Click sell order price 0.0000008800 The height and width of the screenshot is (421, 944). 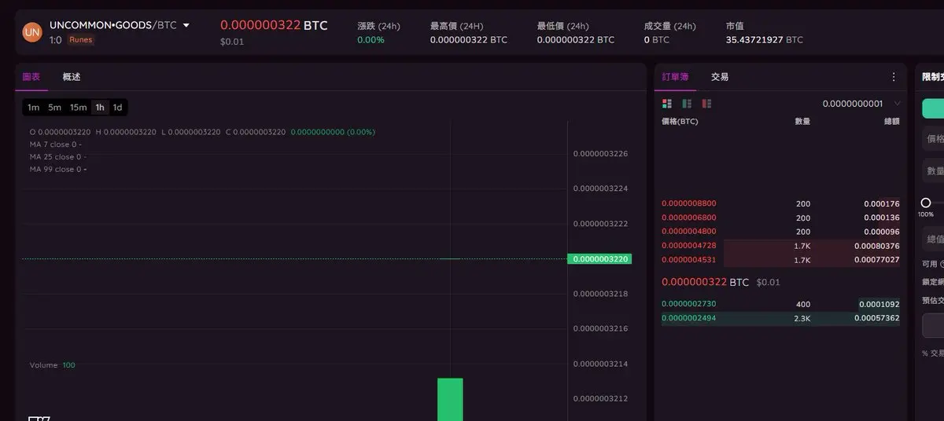tap(688, 203)
